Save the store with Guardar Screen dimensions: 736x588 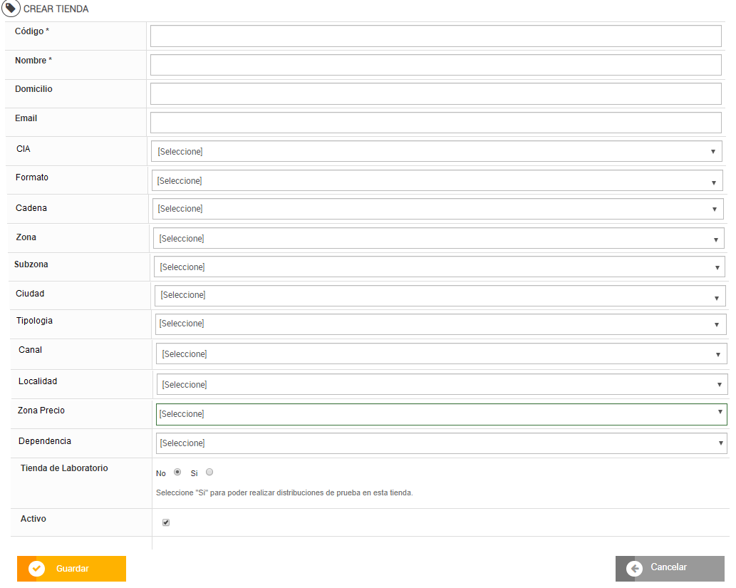click(x=71, y=569)
